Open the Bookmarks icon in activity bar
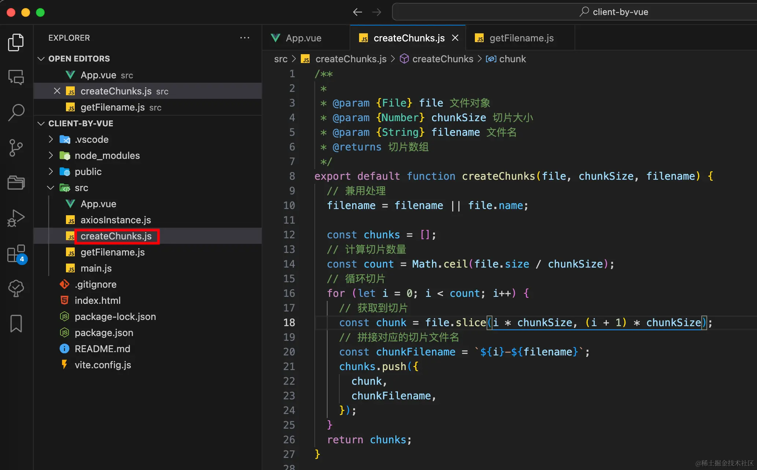The height and width of the screenshot is (470, 757). (x=16, y=324)
